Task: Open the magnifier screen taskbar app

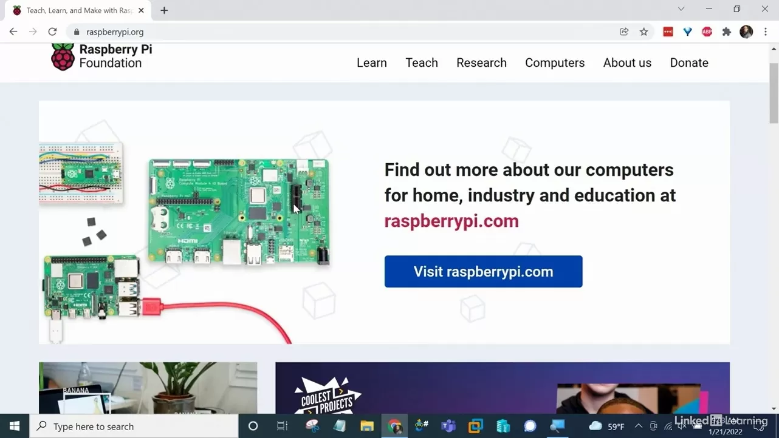Action: click(x=557, y=426)
